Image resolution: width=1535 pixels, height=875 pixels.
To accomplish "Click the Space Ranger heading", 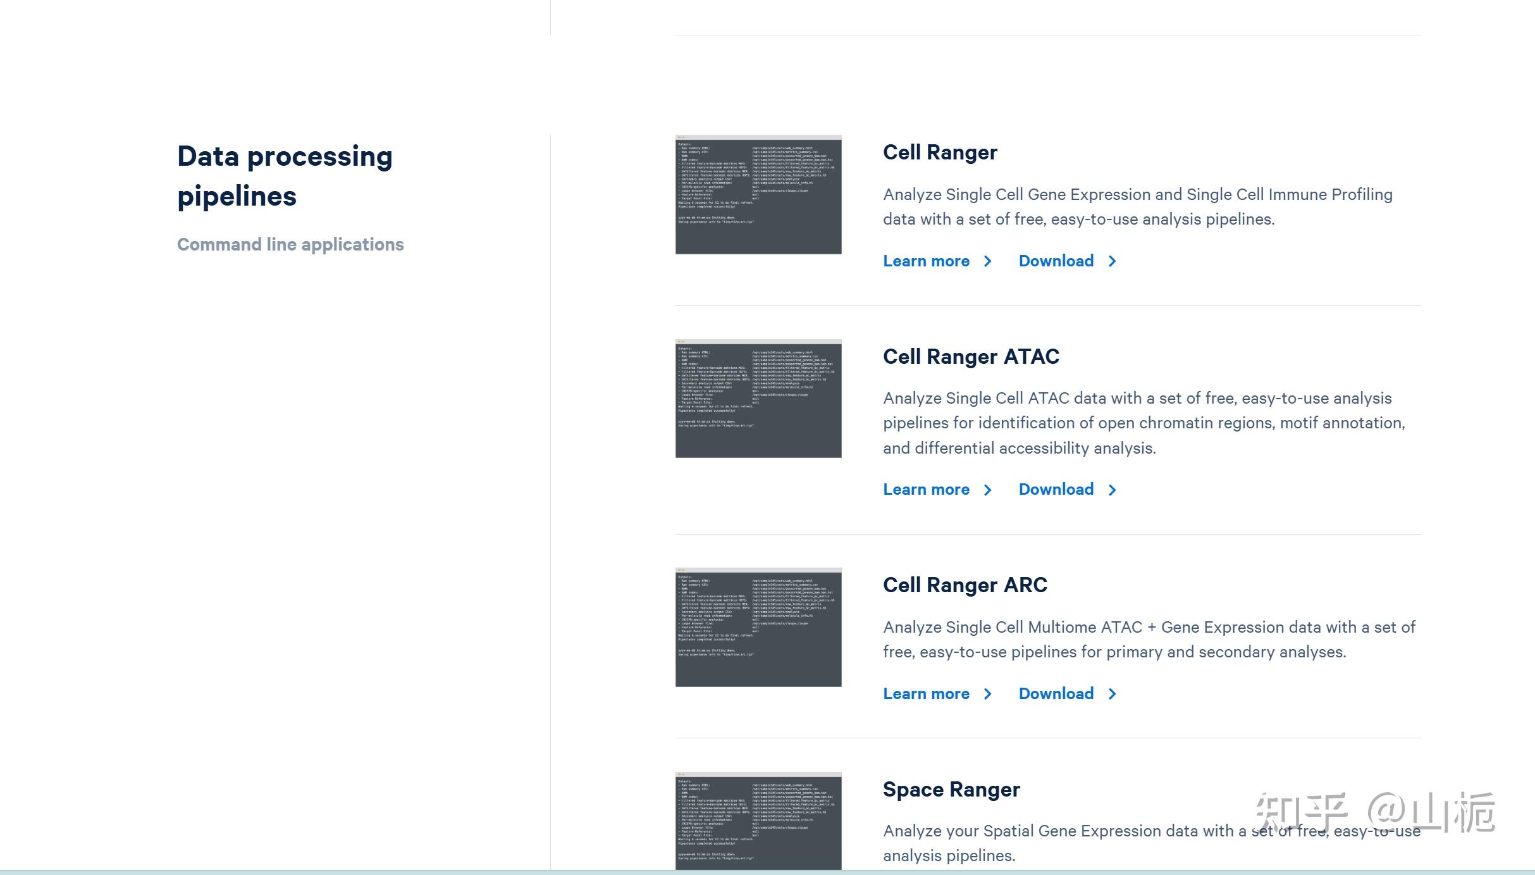I will coord(951,790).
